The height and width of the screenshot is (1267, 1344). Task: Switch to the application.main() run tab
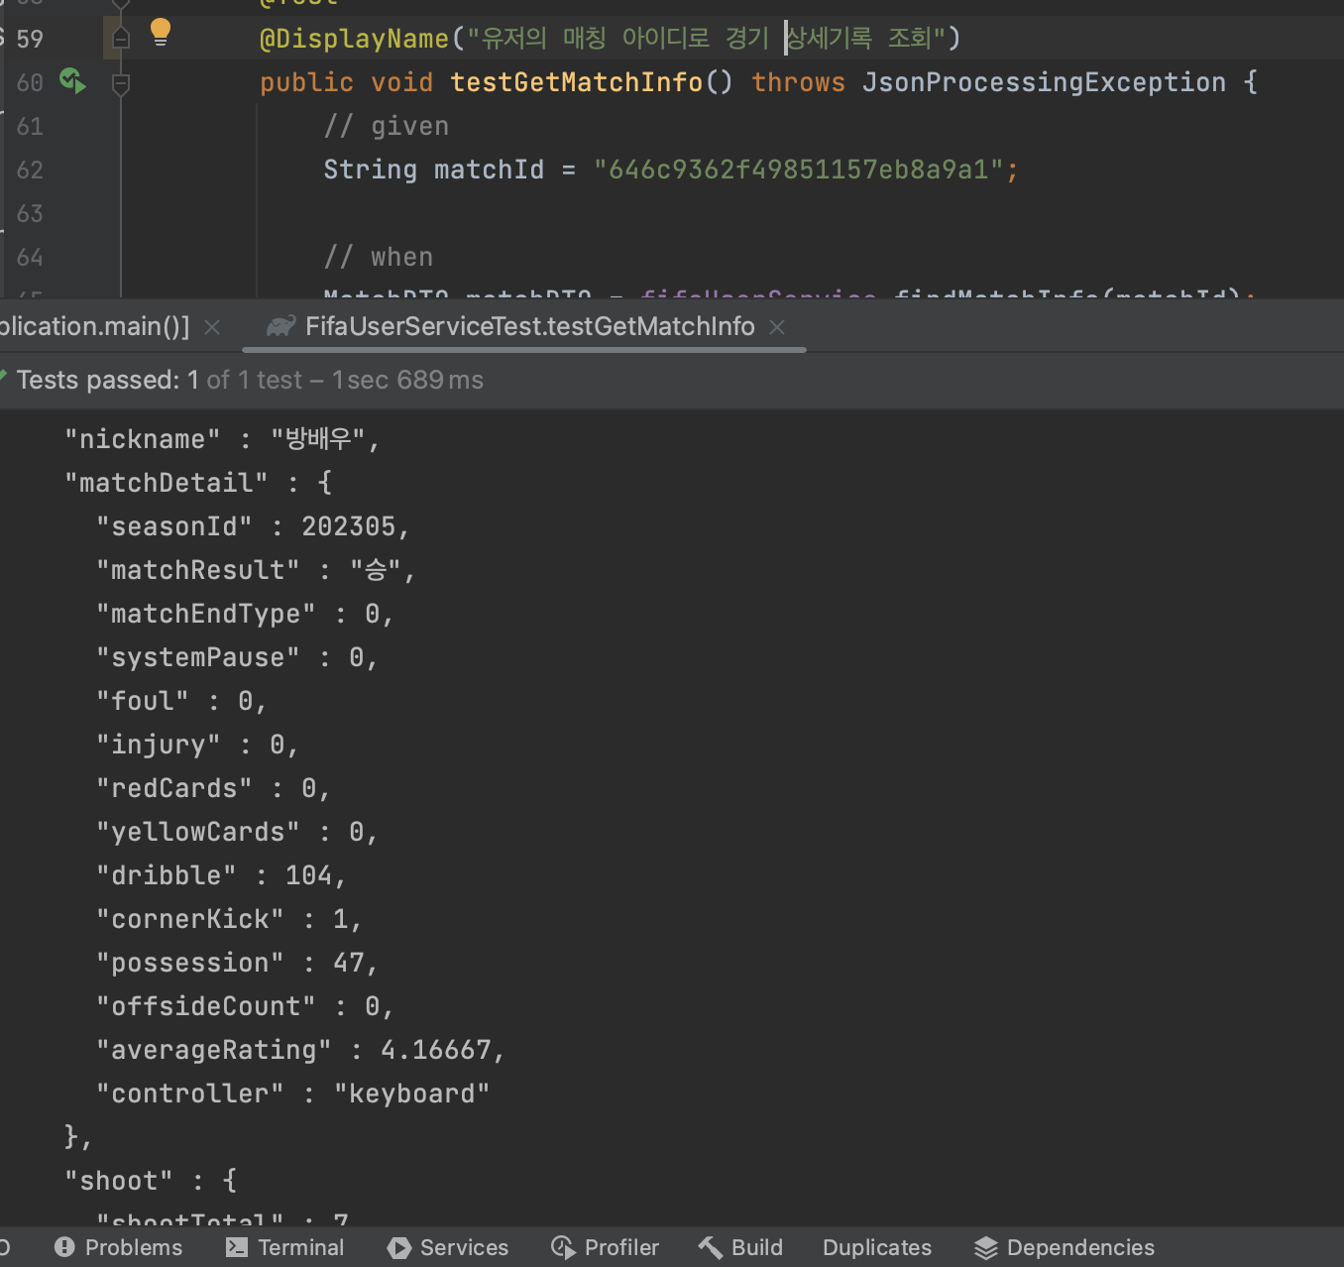(x=94, y=326)
